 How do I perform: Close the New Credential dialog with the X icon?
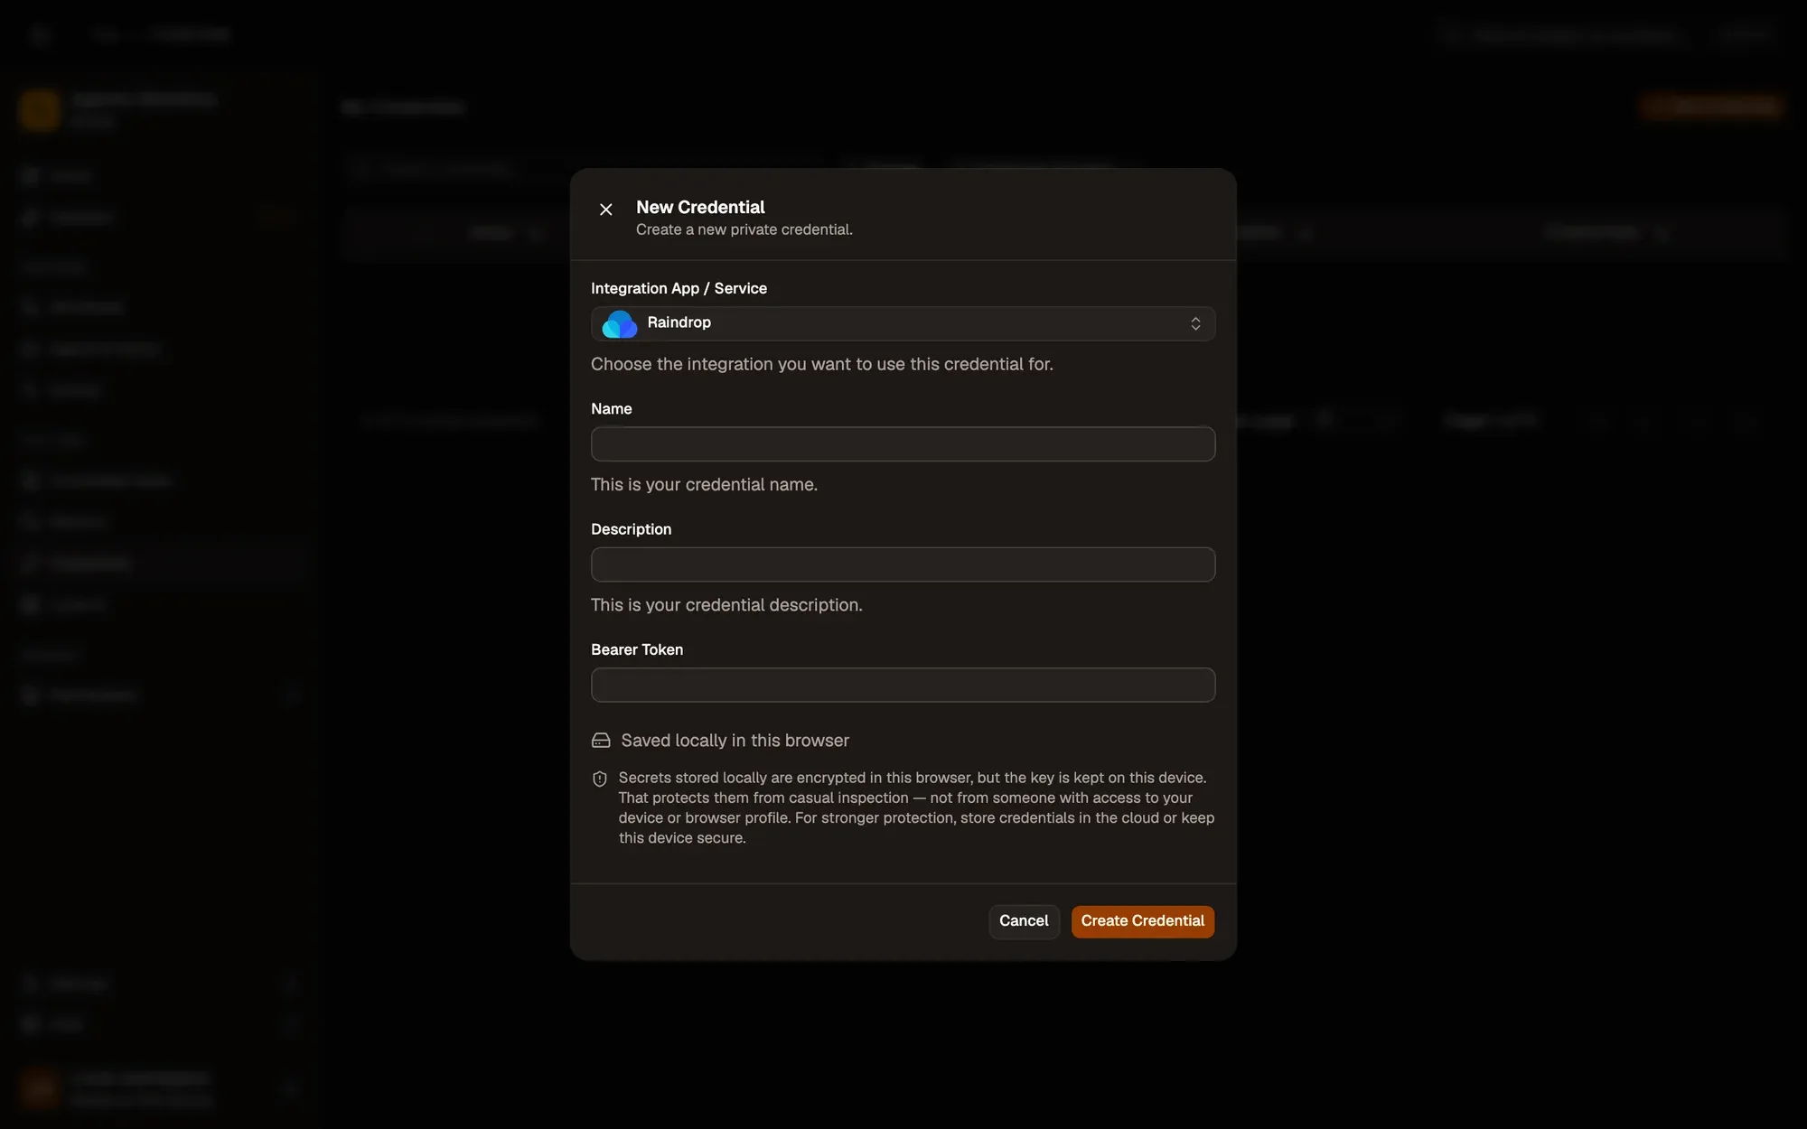pyautogui.click(x=606, y=210)
